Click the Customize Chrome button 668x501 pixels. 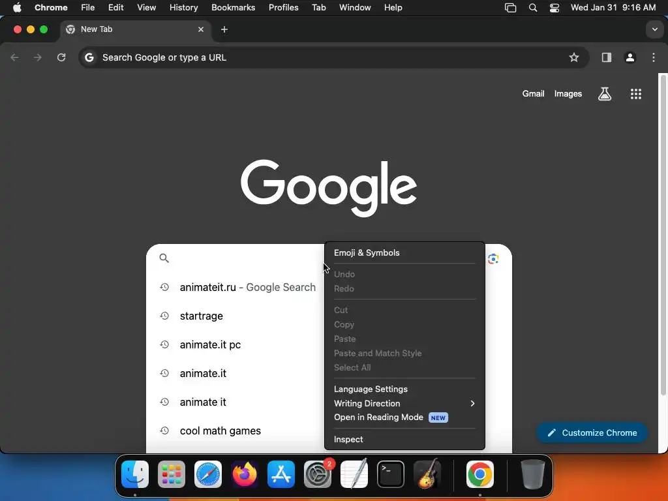tap(592, 433)
